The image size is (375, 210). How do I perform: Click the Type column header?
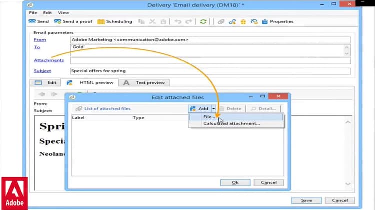click(138, 118)
